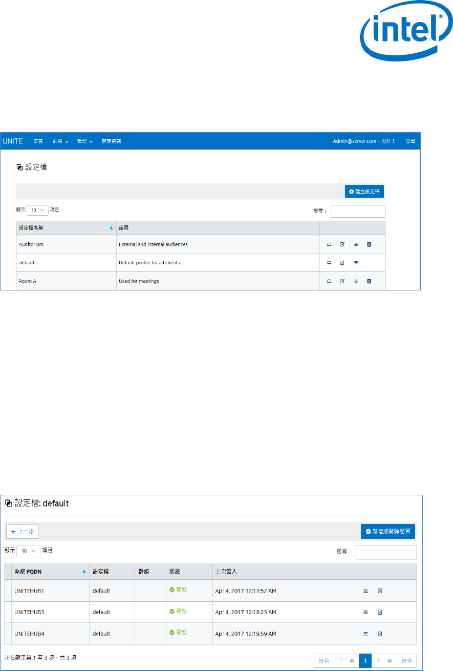Click the edit icon in the UNITEHUB4 row
The width and height of the screenshot is (453, 671).
click(x=380, y=634)
